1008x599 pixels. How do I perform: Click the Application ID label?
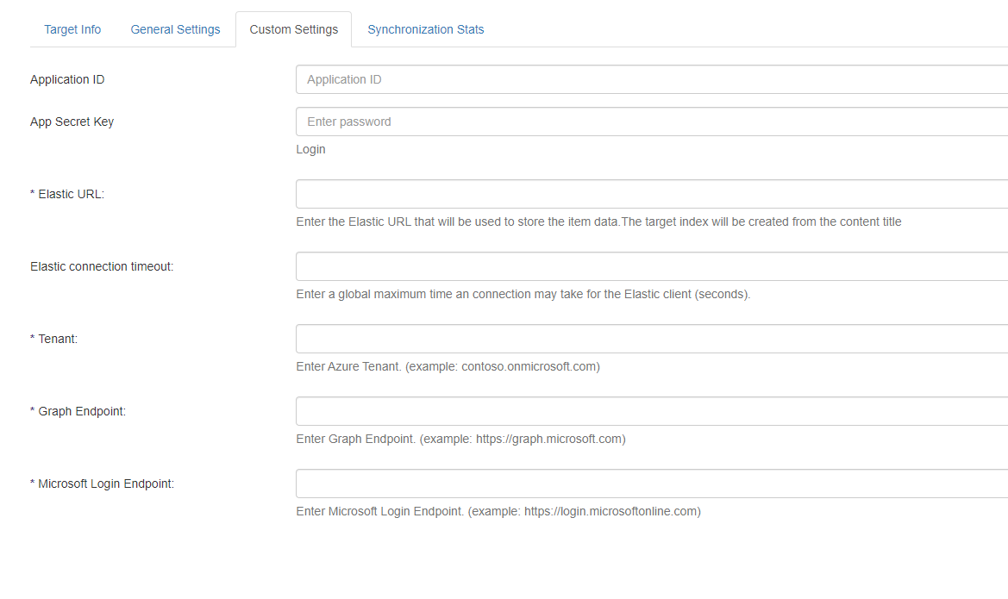(x=67, y=79)
